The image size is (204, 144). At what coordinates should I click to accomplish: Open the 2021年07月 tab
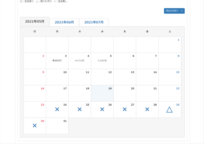pyautogui.click(x=94, y=22)
